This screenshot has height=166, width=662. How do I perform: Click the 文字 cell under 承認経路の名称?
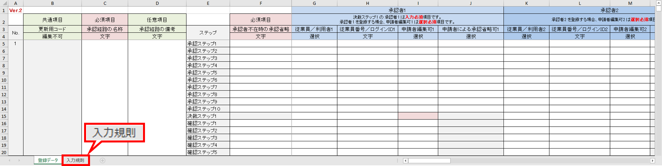105,36
